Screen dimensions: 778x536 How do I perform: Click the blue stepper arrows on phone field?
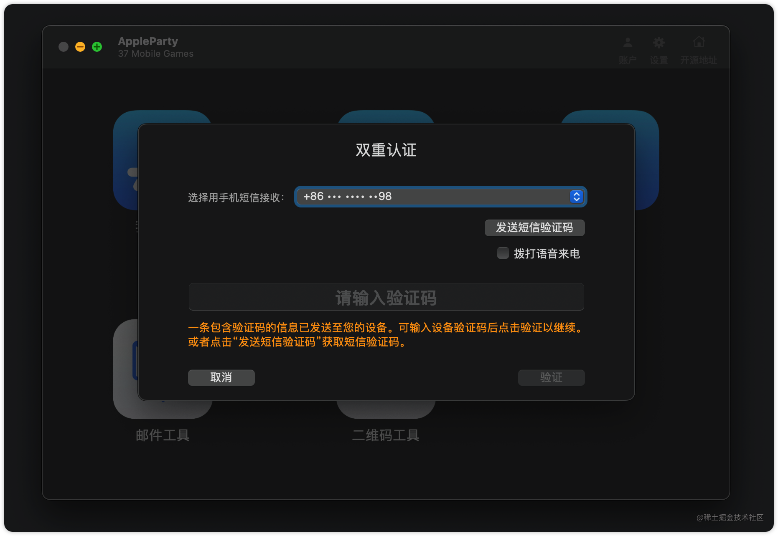point(577,196)
